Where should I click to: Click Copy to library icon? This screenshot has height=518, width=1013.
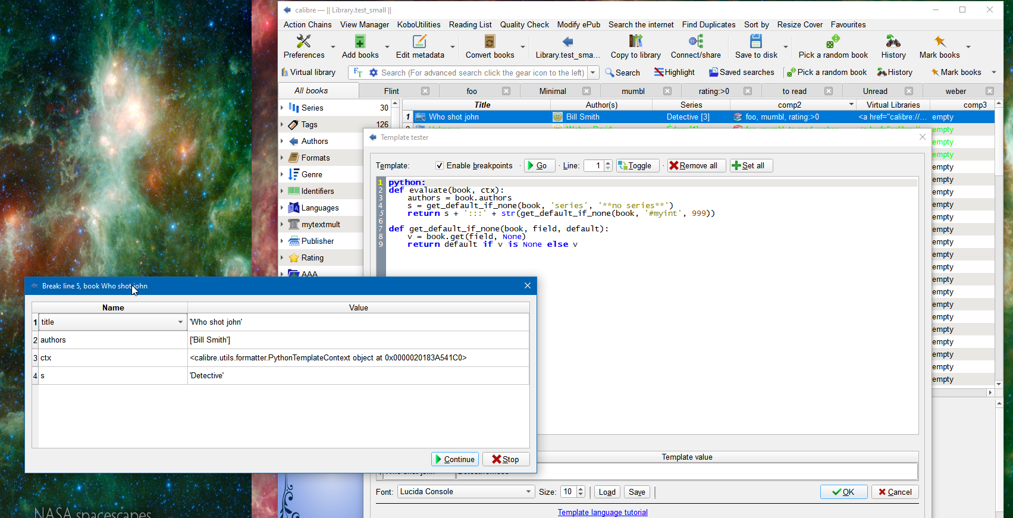636,41
